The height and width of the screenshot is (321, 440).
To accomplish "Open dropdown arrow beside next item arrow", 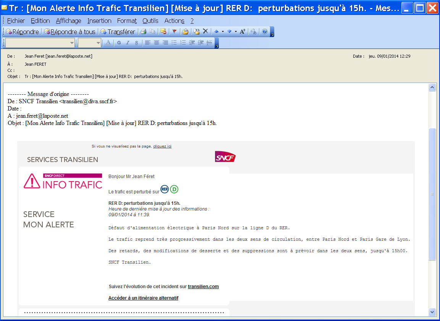I will (x=235, y=32).
